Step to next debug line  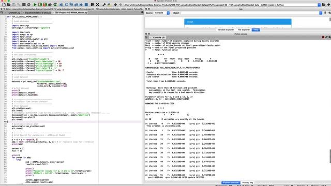pyautogui.click(x=66, y=5)
